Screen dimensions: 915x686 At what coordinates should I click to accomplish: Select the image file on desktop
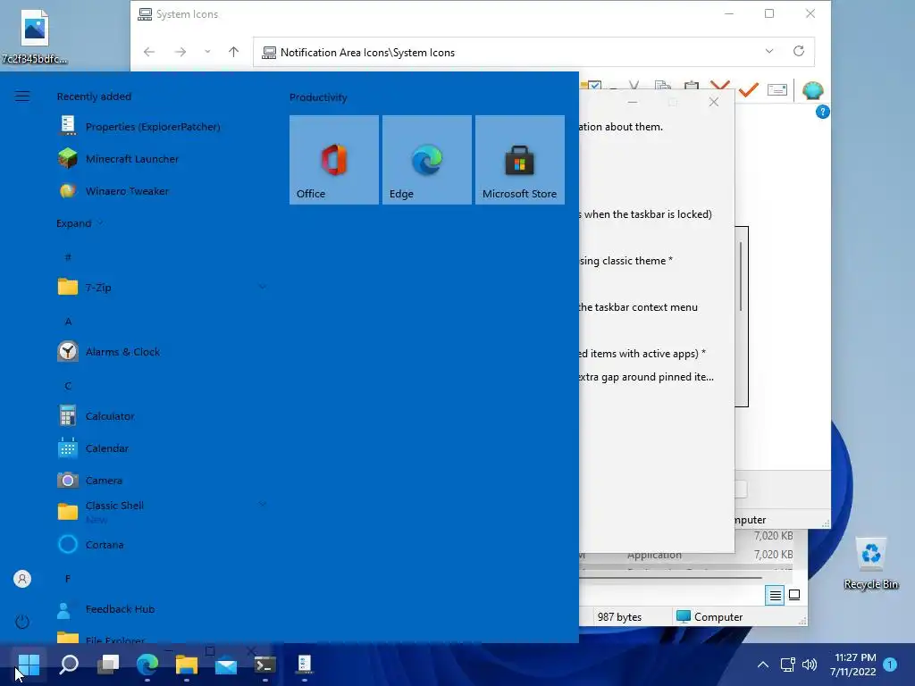point(35,36)
